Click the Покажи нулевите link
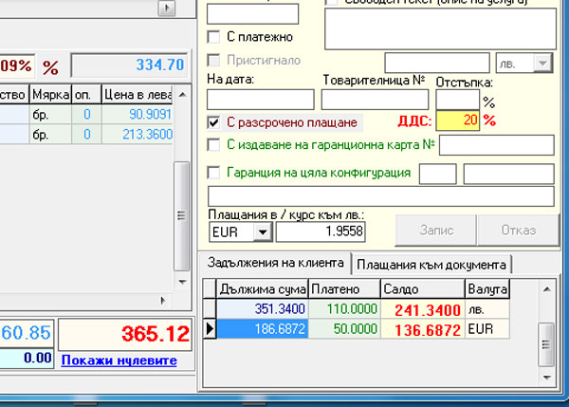569x407 pixels. [119, 361]
